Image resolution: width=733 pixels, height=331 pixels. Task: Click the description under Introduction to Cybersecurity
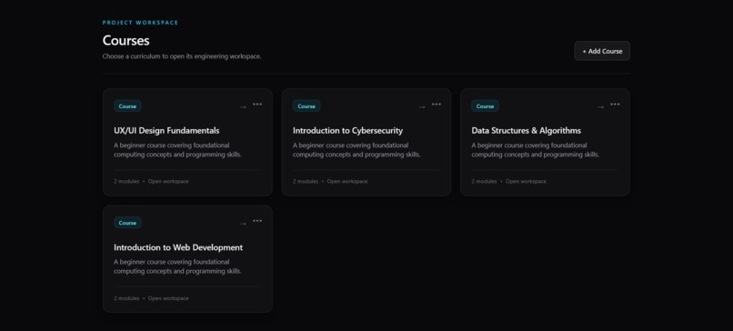click(x=356, y=150)
